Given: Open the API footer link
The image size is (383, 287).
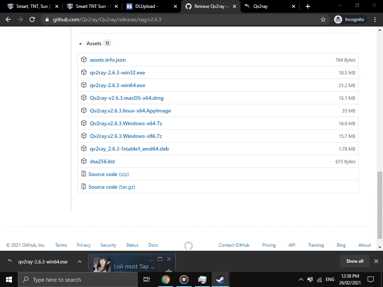Looking at the screenshot, I should point(292,245).
